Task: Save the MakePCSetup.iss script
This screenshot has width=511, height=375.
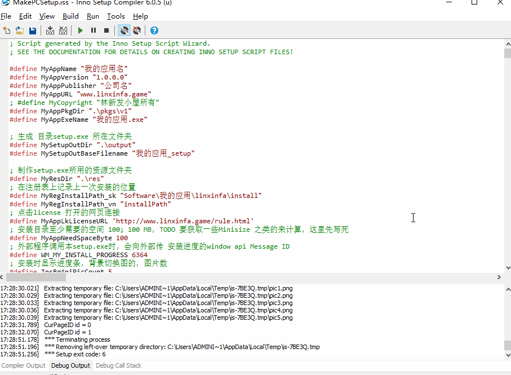Action: (32, 30)
